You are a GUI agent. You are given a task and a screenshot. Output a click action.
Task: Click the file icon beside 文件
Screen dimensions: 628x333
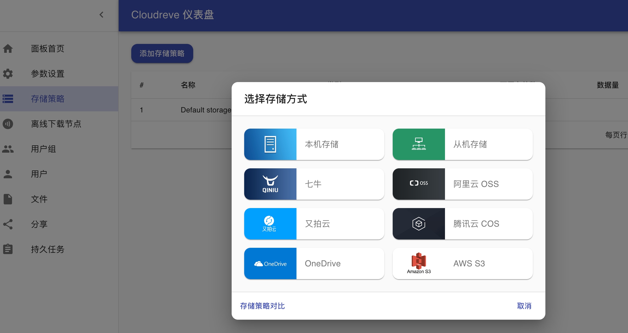click(8, 199)
